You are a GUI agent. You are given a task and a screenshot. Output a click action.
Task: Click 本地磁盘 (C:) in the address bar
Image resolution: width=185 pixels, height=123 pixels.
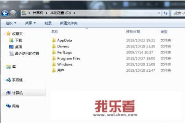(61, 13)
